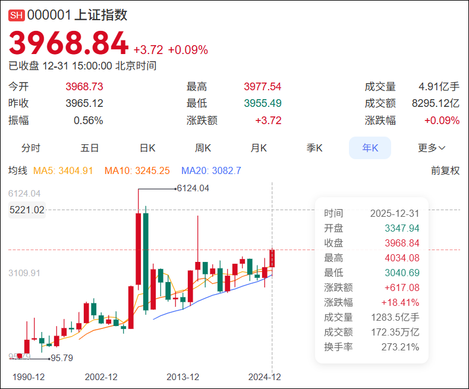
Task: Switch to the 季K quarterly tab
Action: 314,148
